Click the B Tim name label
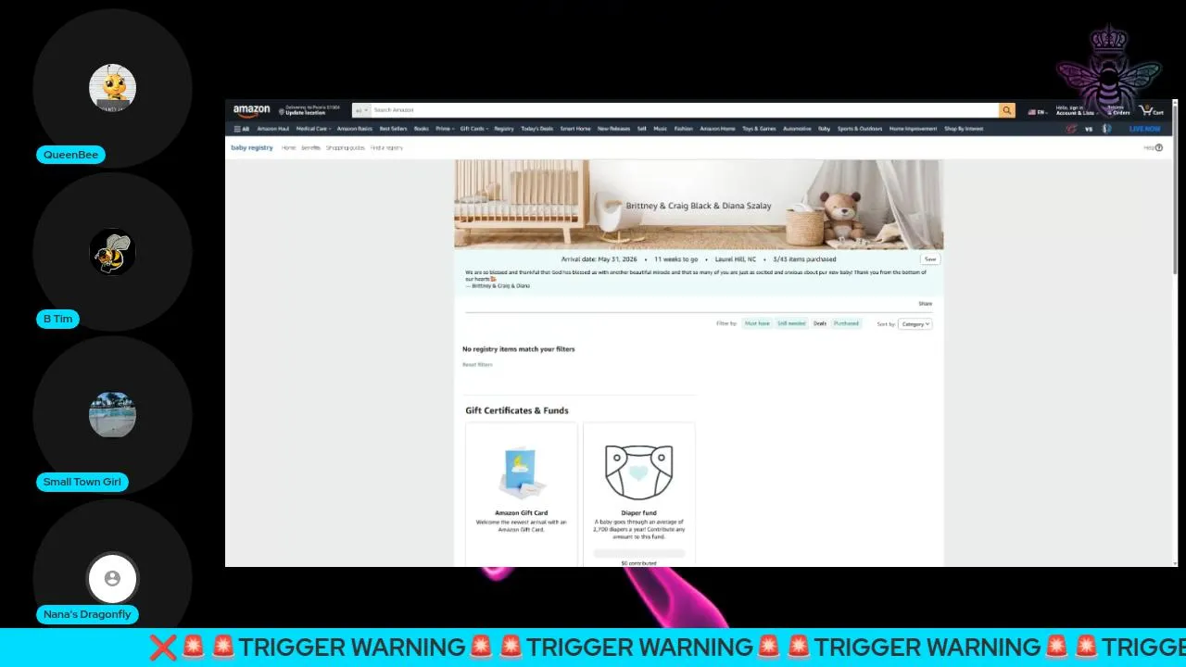The height and width of the screenshot is (667, 1186). (x=57, y=319)
